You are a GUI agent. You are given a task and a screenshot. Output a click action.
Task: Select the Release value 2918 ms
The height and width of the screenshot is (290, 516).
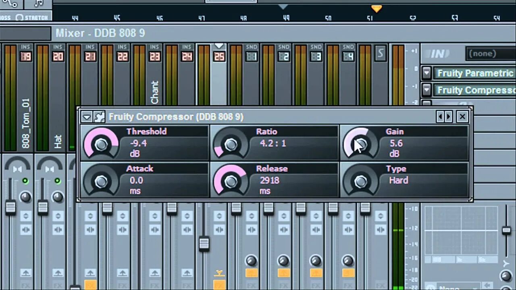pos(270,185)
